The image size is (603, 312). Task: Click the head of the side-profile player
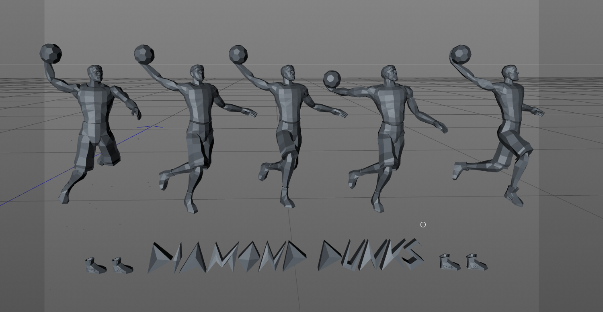click(510, 74)
